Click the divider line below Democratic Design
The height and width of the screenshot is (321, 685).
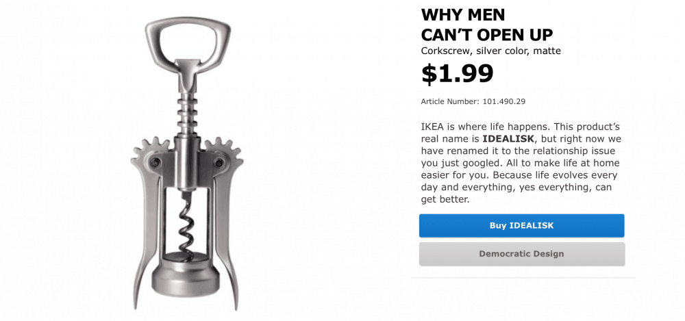coord(523,278)
